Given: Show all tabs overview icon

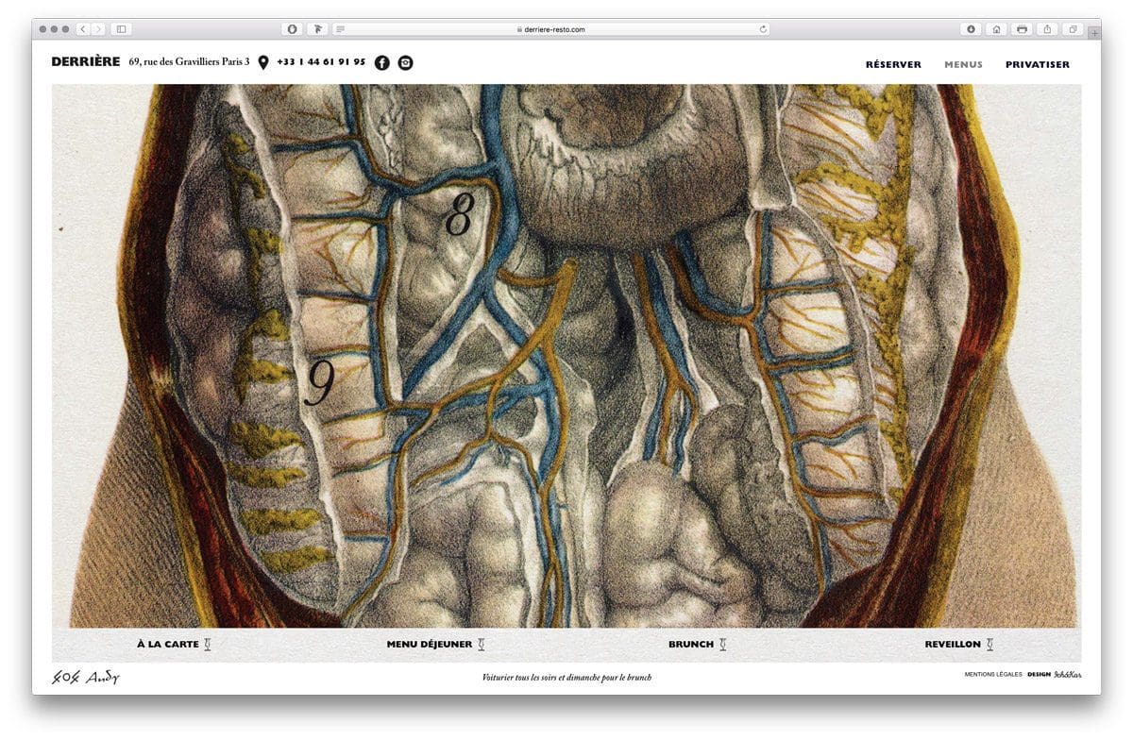Looking at the screenshot, I should [1073, 29].
